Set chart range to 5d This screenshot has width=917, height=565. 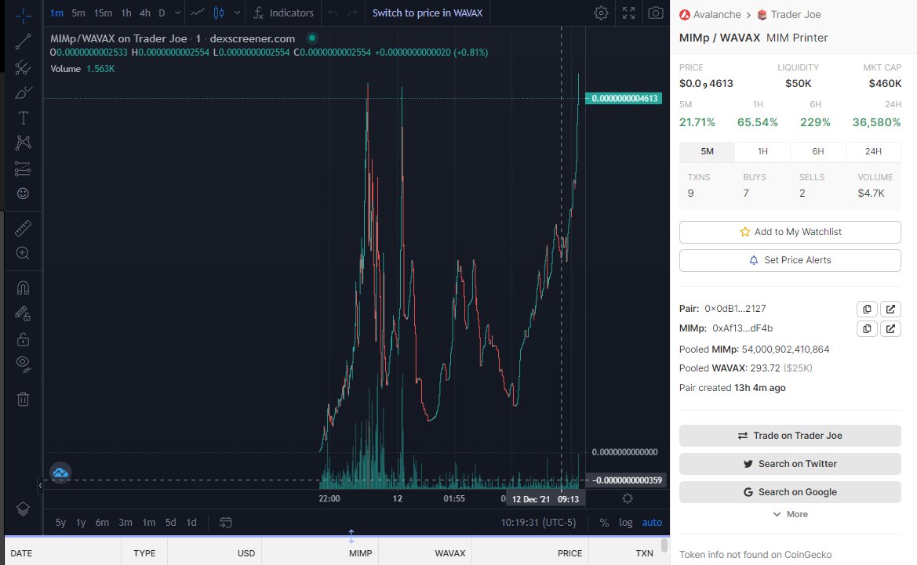171,523
